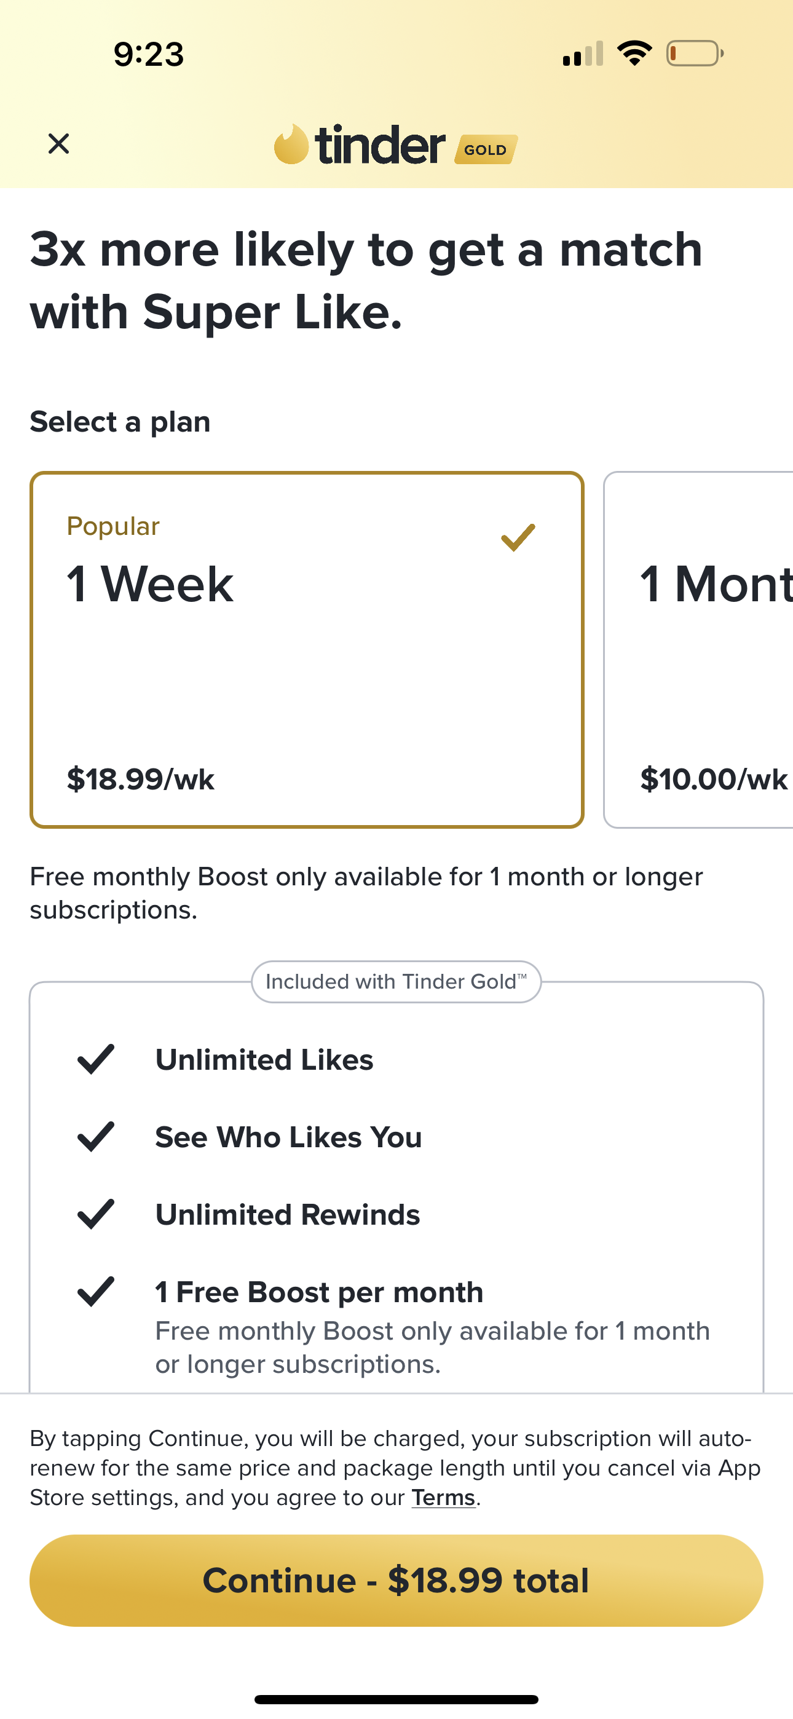Screen dimensions: 793x1719
Task: Tap the checkmark beside Unlimited Rewinds
Action: [96, 1214]
